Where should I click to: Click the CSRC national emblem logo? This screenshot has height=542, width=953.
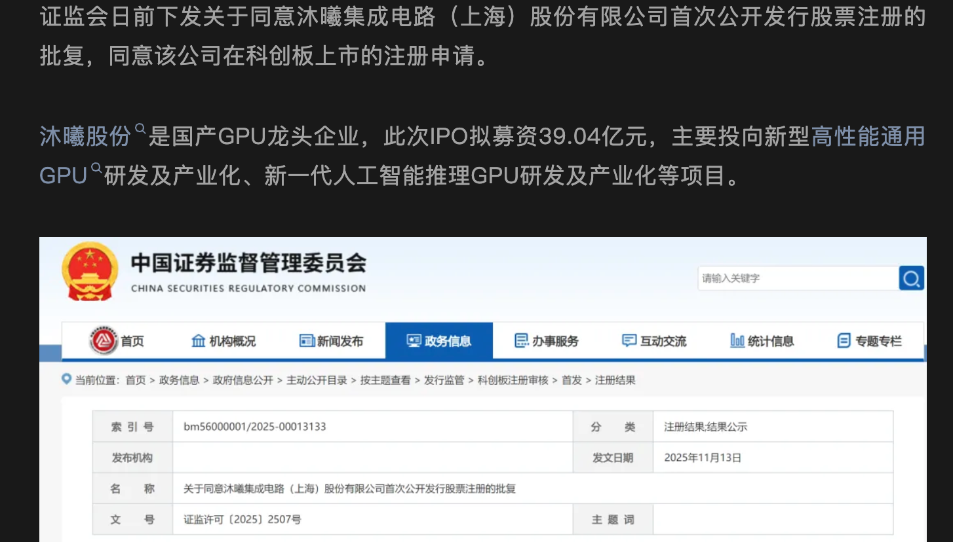[x=90, y=271]
